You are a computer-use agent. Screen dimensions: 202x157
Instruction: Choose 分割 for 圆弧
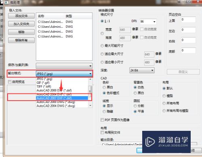(x=135, y=106)
